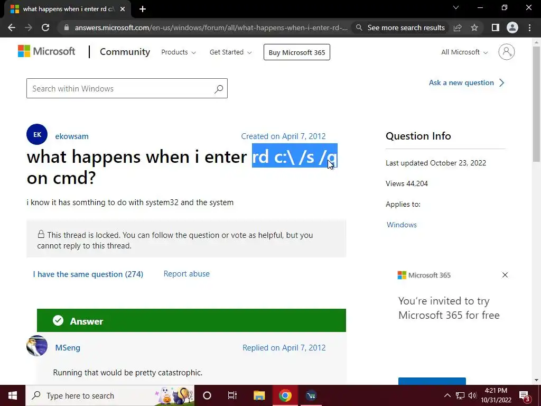
Task: Click the scrollbar down arrow
Action: (536, 380)
